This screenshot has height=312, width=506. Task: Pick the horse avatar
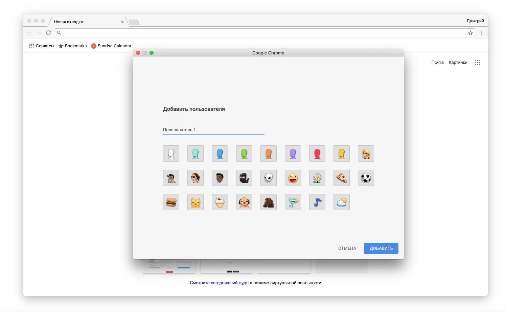[269, 202]
